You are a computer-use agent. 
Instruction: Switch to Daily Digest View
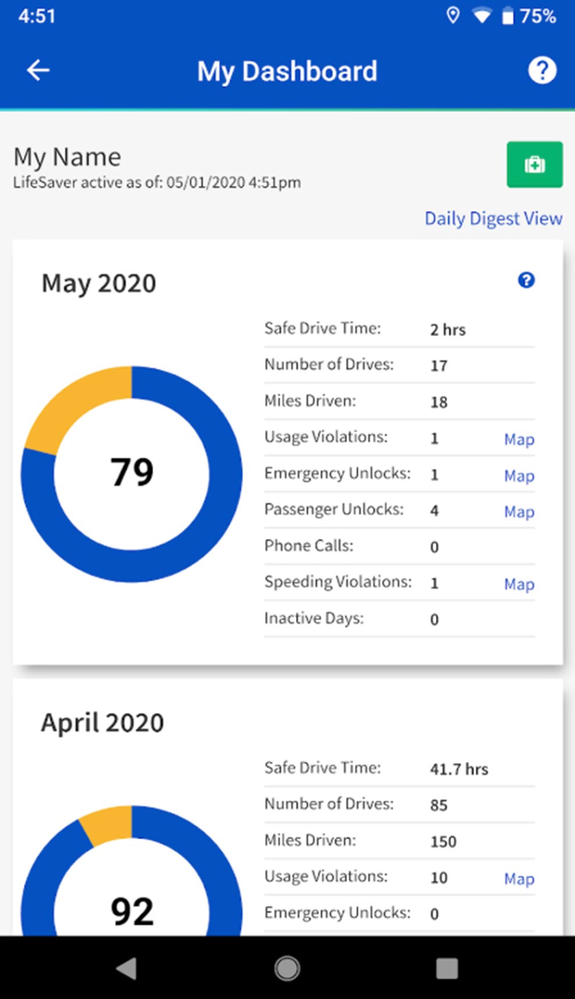pos(493,219)
